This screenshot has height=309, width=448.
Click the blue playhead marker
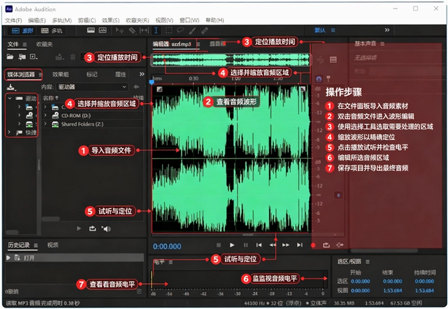click(x=152, y=82)
